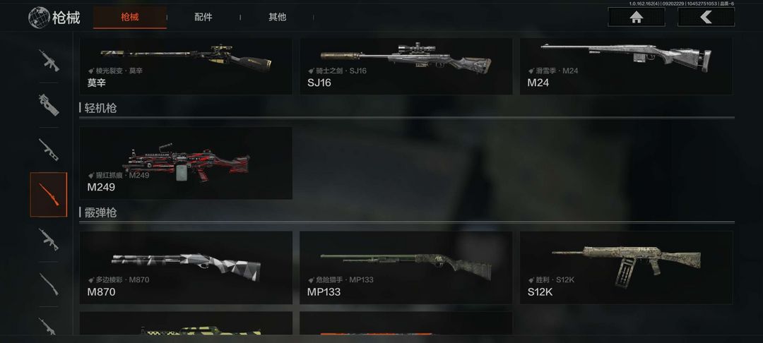The height and width of the screenshot is (343, 763).
Task: Pick the S12K shotgun card
Action: click(x=626, y=267)
